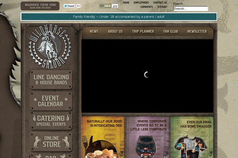Open Line Dancing & House Bands
Screen dimensions: 238x158
[51, 80]
